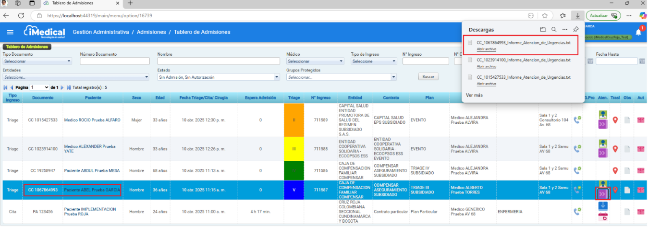Click red location pin in ROCIO's row
Viewport: 648px width, 227px height.
point(615,120)
